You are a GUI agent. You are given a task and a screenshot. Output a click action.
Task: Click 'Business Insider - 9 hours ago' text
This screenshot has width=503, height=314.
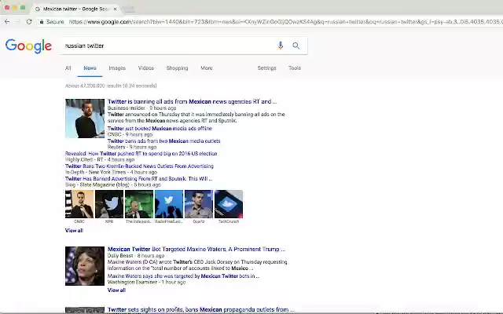[x=141, y=108]
